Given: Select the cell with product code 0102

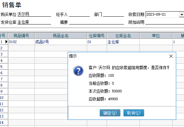Looking at the screenshot, I should point(21,42).
